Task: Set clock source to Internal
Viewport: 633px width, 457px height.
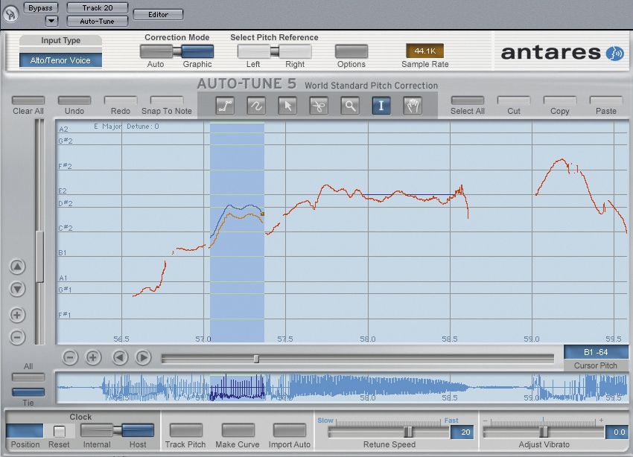Action: point(98,430)
